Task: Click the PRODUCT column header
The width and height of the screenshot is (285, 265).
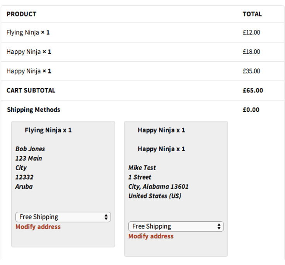Action: pos(21,14)
